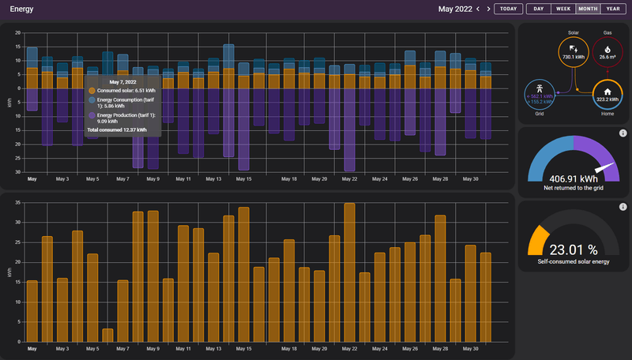
Task: Select the Month period tab
Action: point(587,9)
